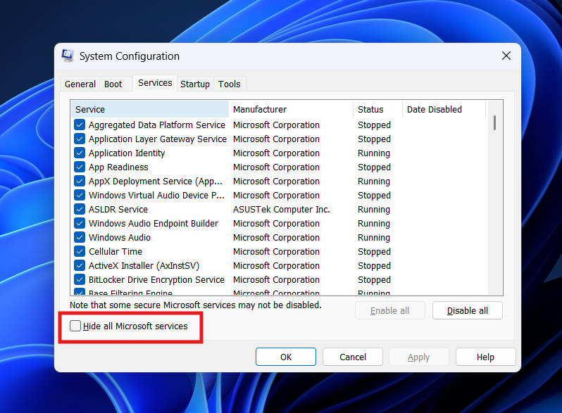Click Stopped status of App Readiness

(374, 167)
